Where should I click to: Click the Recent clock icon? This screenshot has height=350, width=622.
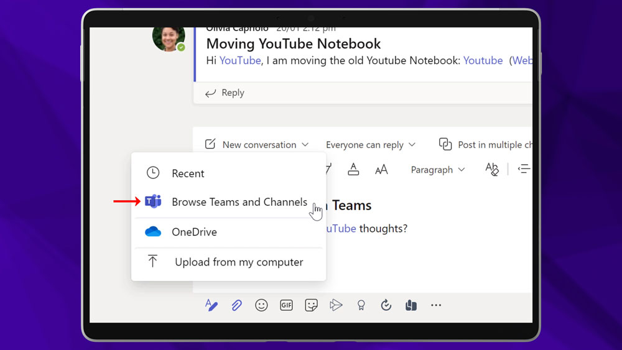click(x=153, y=173)
